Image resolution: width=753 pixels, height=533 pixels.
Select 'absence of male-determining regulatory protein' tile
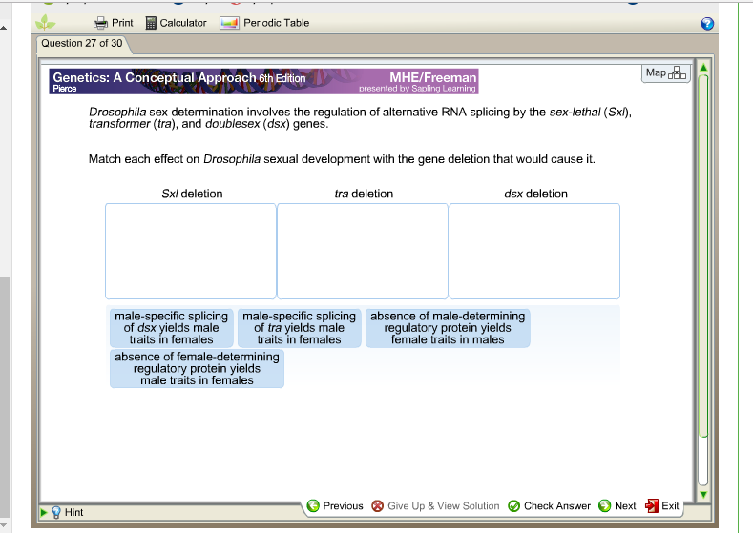pos(448,328)
